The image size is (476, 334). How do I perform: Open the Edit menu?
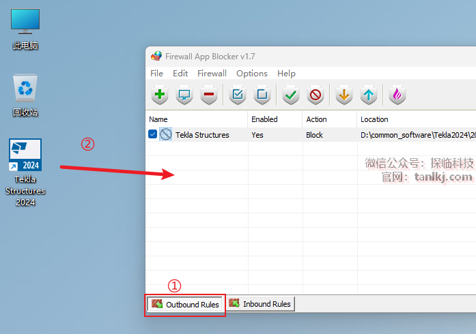[180, 74]
